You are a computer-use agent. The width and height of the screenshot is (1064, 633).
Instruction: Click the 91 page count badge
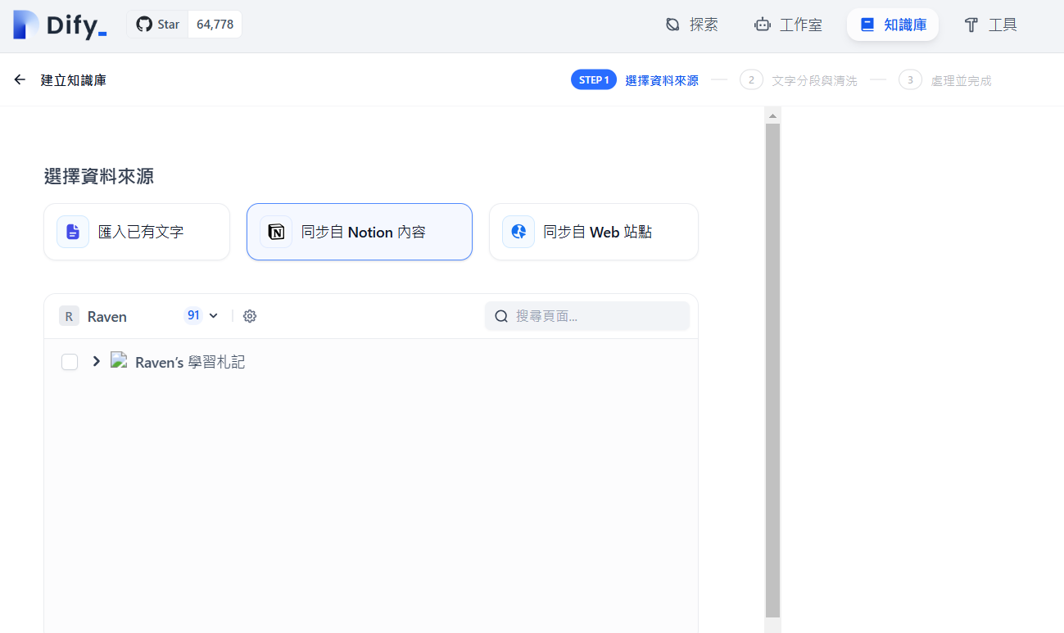193,315
